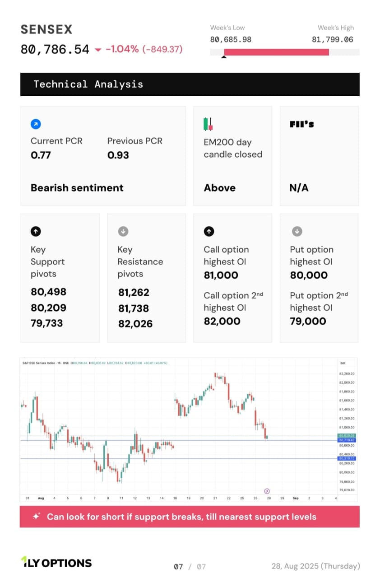
Task: Click the red down triangle beside the Sensex price
Action: click(x=98, y=50)
